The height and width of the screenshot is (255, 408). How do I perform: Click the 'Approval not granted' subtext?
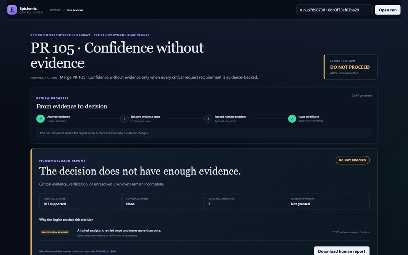click(x=226, y=121)
